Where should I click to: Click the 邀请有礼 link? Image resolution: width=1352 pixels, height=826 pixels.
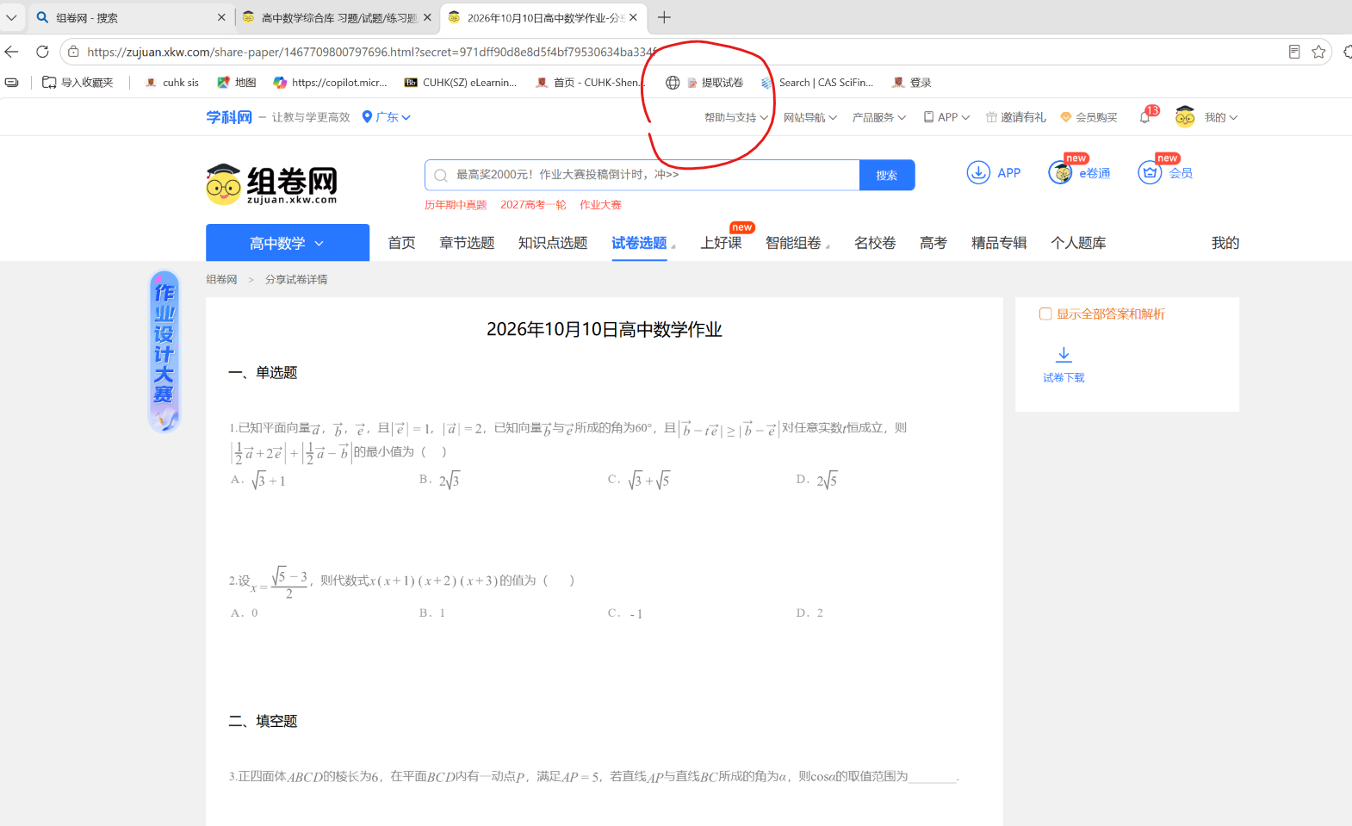click(1016, 117)
